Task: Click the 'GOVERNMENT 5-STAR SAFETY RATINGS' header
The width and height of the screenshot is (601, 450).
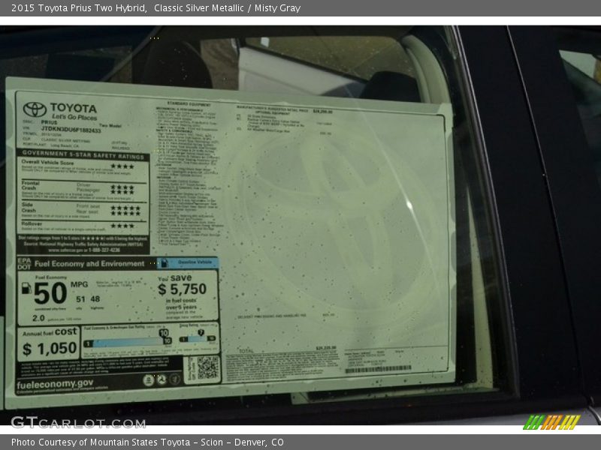Action: pos(83,155)
